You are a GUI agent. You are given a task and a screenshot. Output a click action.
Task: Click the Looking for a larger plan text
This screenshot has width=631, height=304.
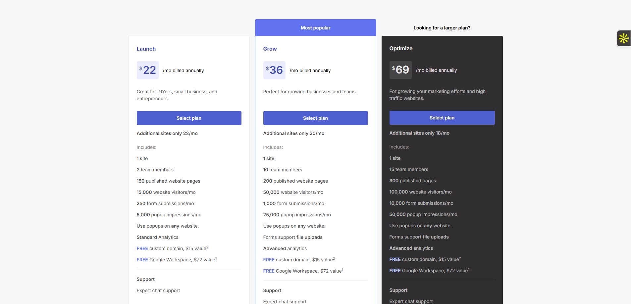(x=442, y=28)
